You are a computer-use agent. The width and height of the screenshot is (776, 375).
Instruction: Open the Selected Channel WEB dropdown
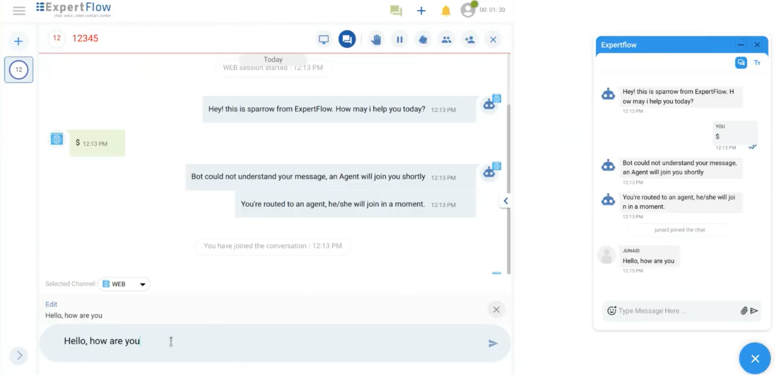[x=142, y=284]
